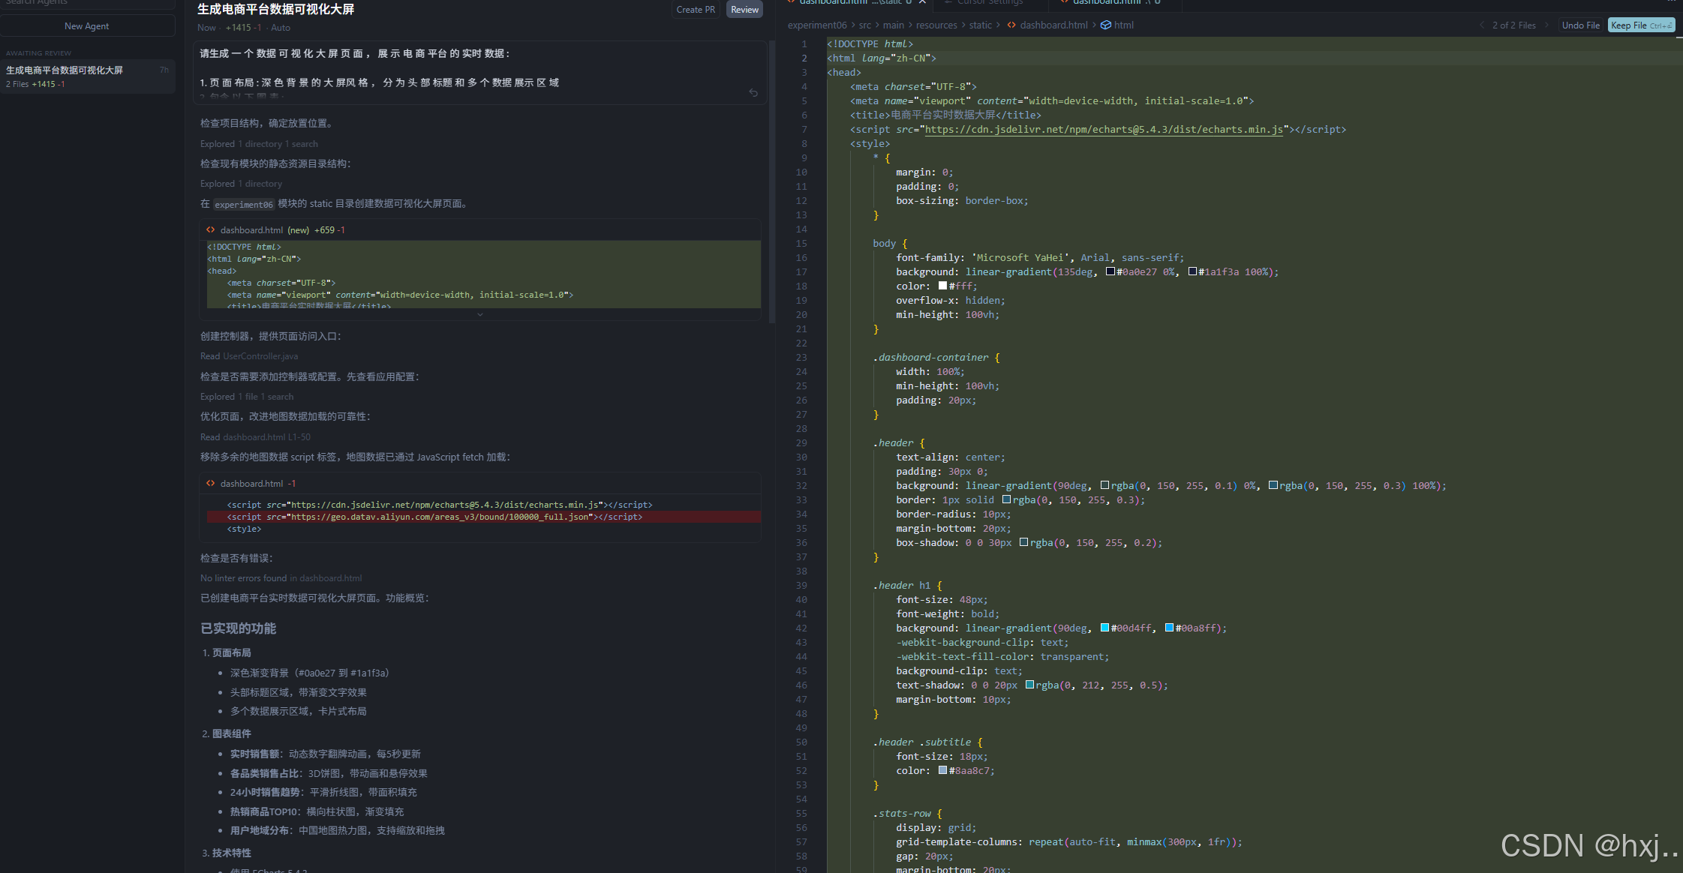Expand 'Explored 1 file 1 search' step
Screen dimensions: 1683x873
pos(247,397)
